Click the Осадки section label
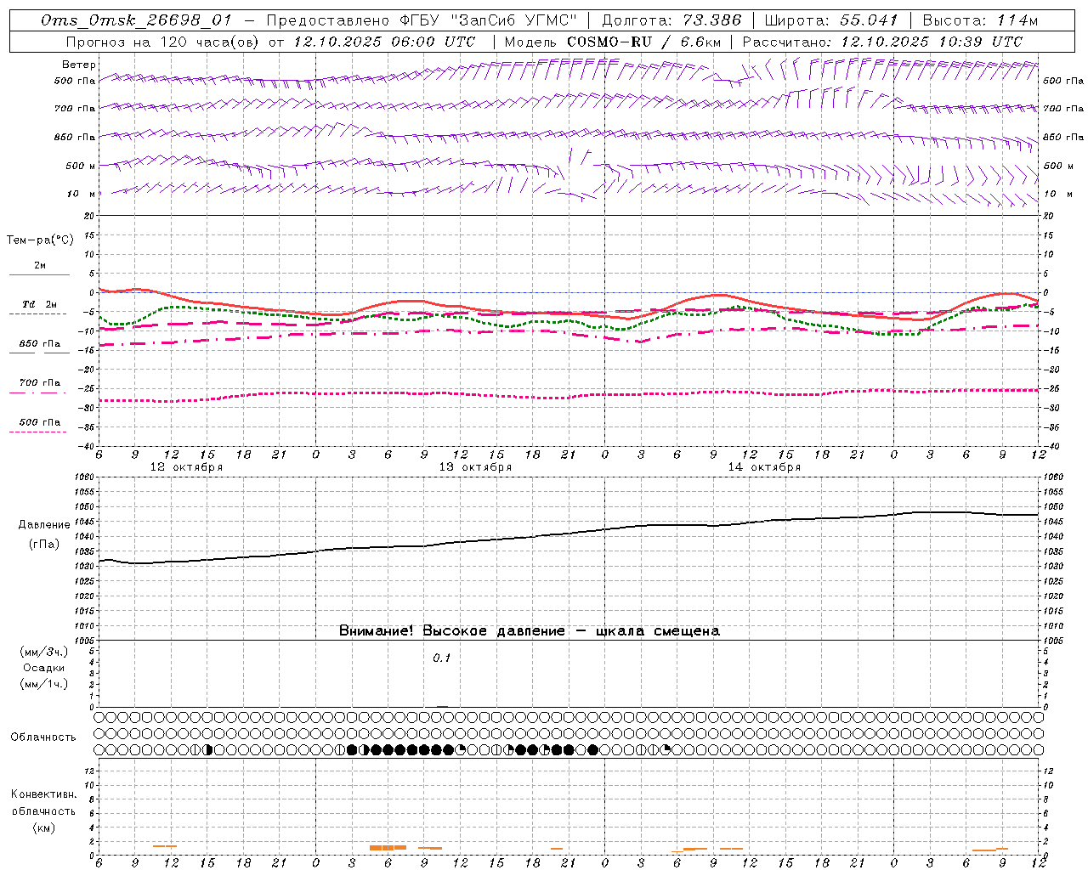Viewport: 1088px width, 870px height. point(44,668)
